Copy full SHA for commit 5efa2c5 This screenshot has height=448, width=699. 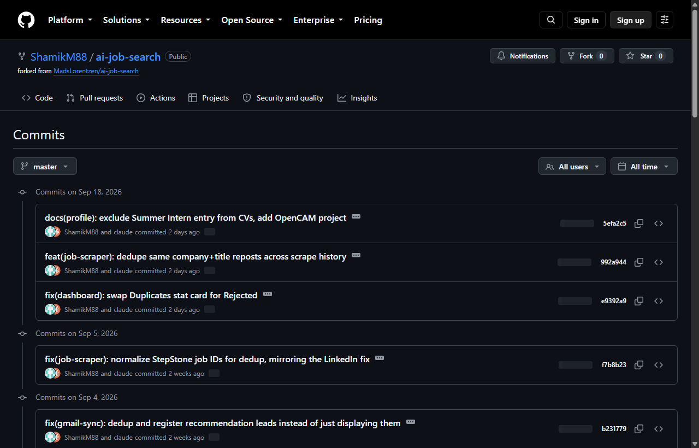tap(639, 223)
